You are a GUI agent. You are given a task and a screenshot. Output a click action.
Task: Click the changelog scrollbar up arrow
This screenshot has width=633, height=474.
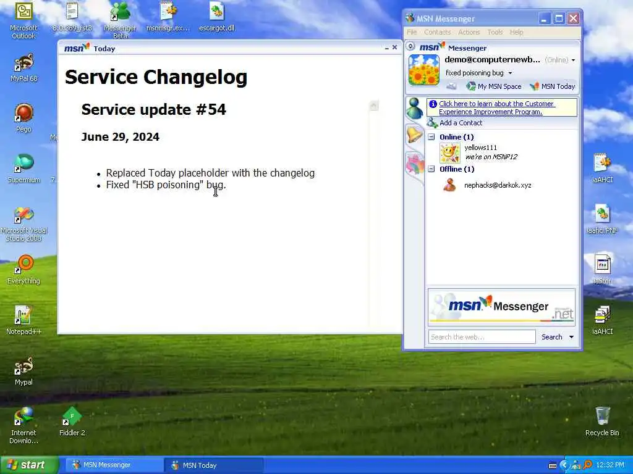tap(374, 106)
